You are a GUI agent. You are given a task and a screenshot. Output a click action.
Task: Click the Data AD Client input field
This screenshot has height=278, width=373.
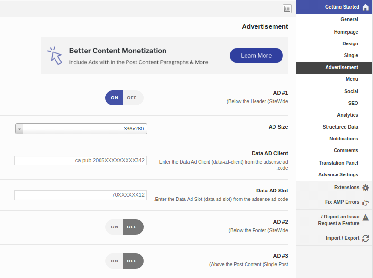click(x=81, y=161)
